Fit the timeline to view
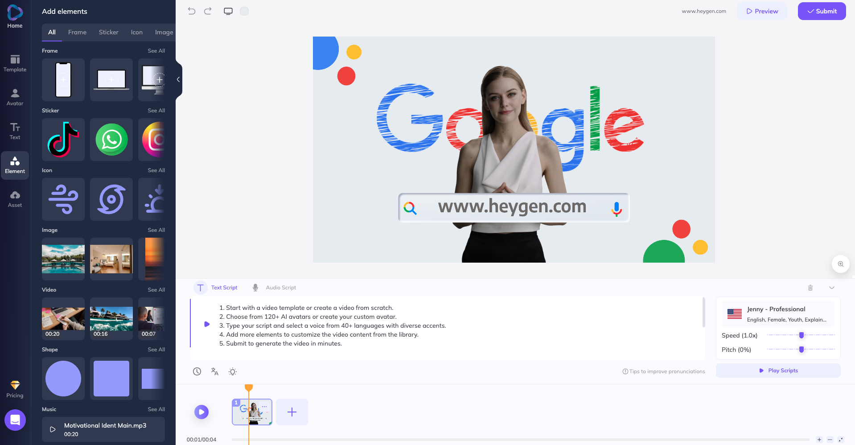The width and height of the screenshot is (855, 445). [x=841, y=440]
